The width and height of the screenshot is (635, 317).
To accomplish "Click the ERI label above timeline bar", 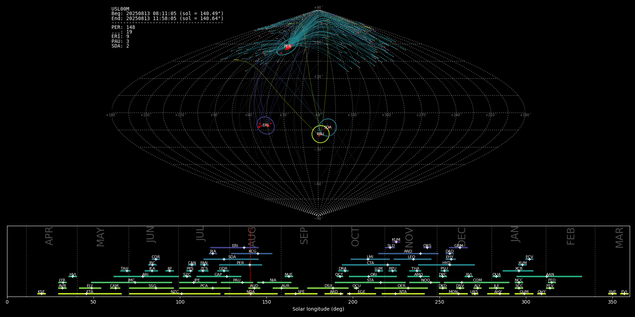I will 235,246.
